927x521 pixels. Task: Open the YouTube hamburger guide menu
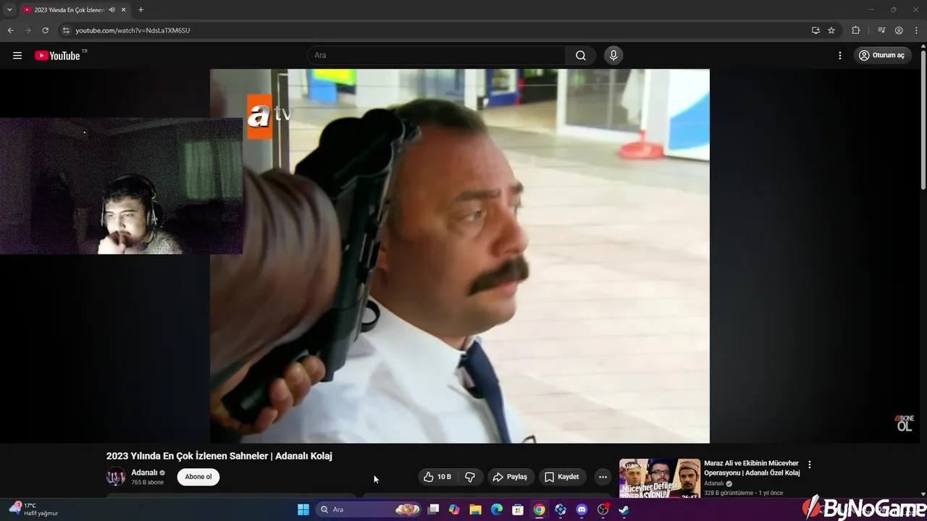click(17, 56)
